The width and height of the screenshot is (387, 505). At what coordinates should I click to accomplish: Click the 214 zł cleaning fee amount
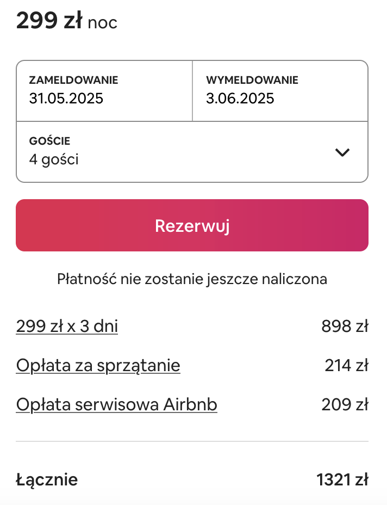(346, 365)
